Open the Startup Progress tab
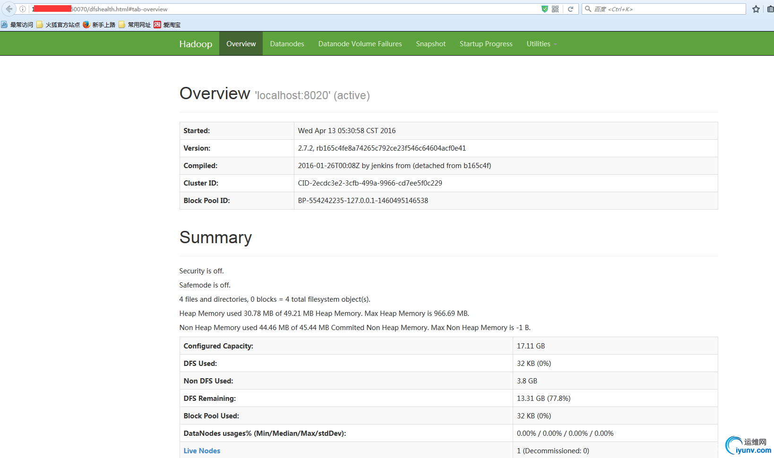Viewport: 774px width, 458px height. click(486, 44)
